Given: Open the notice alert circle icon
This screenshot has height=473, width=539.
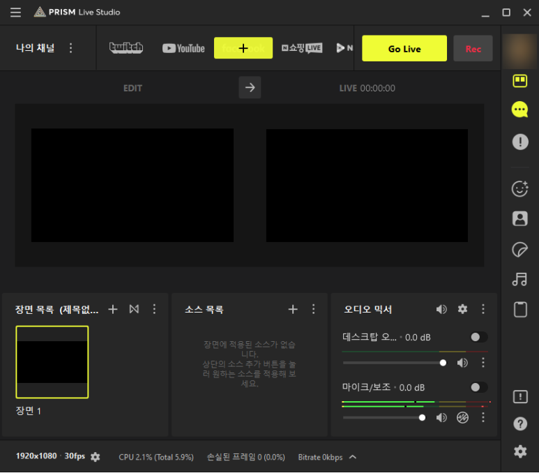Looking at the screenshot, I should click(x=520, y=142).
